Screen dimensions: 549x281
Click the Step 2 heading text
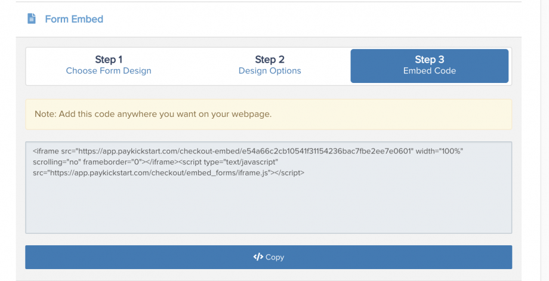[270, 60]
